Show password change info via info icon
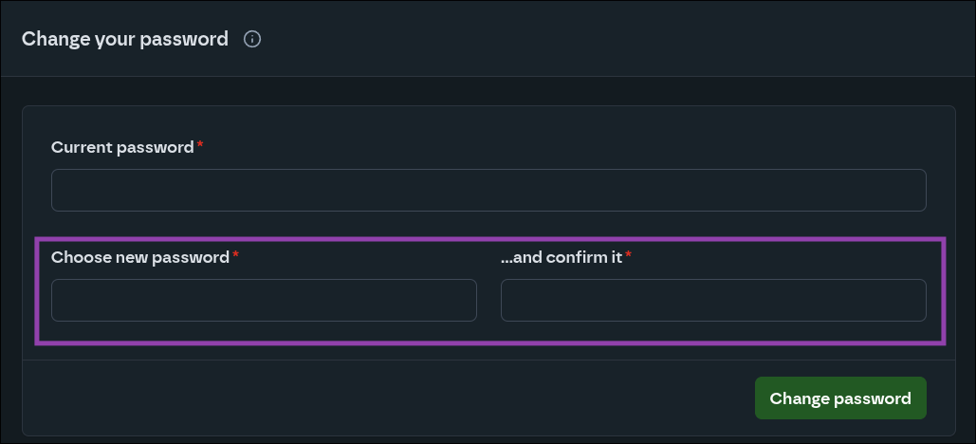Viewport: 976px width, 444px height. [x=252, y=39]
